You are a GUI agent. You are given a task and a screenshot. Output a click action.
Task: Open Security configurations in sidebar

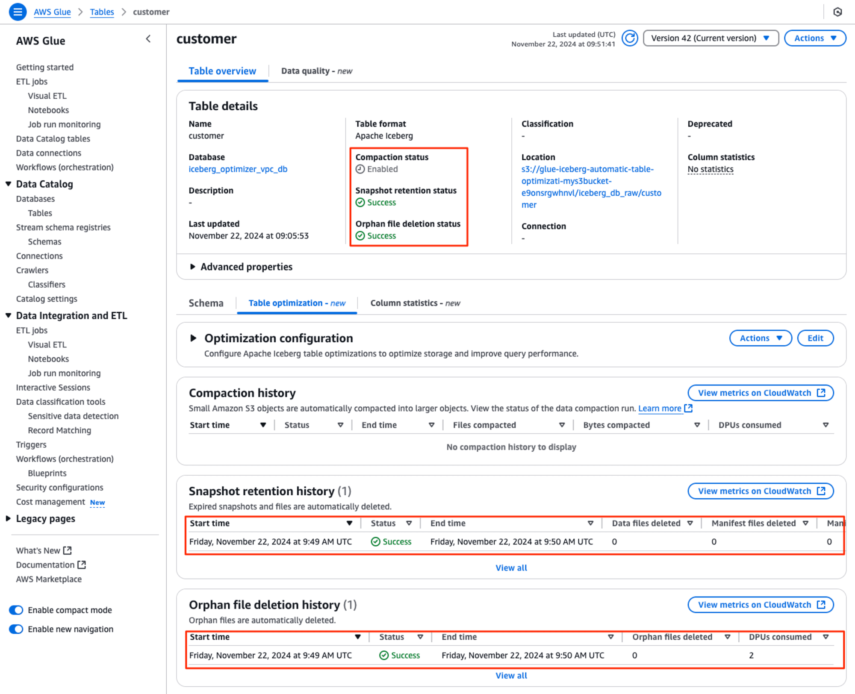click(59, 487)
